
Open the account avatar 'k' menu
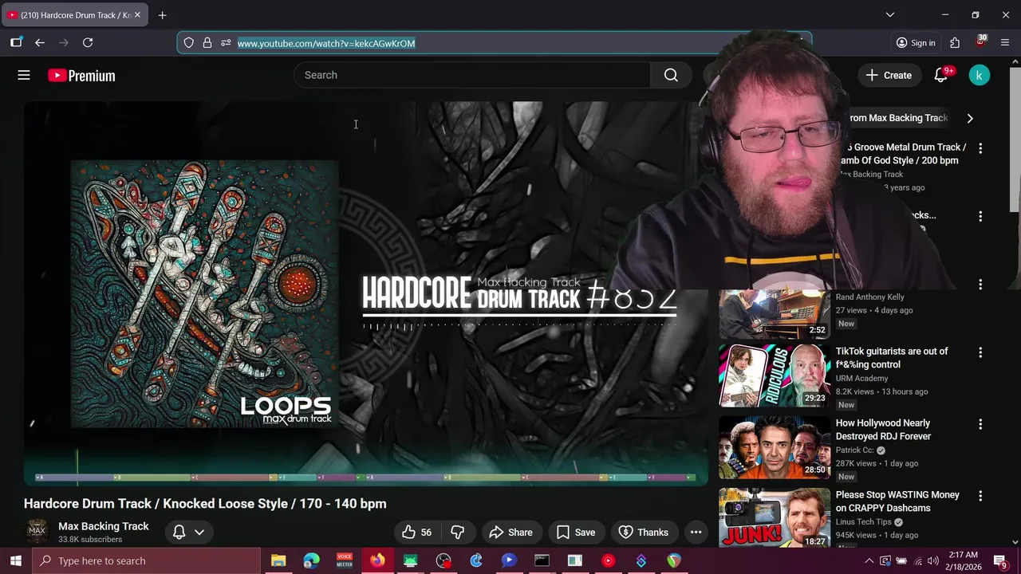pyautogui.click(x=979, y=75)
